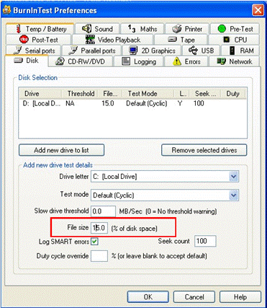Screen dimensions: 267x308
Task: Click the Default (Cyclic) cell in drive list
Action: [x=147, y=104]
